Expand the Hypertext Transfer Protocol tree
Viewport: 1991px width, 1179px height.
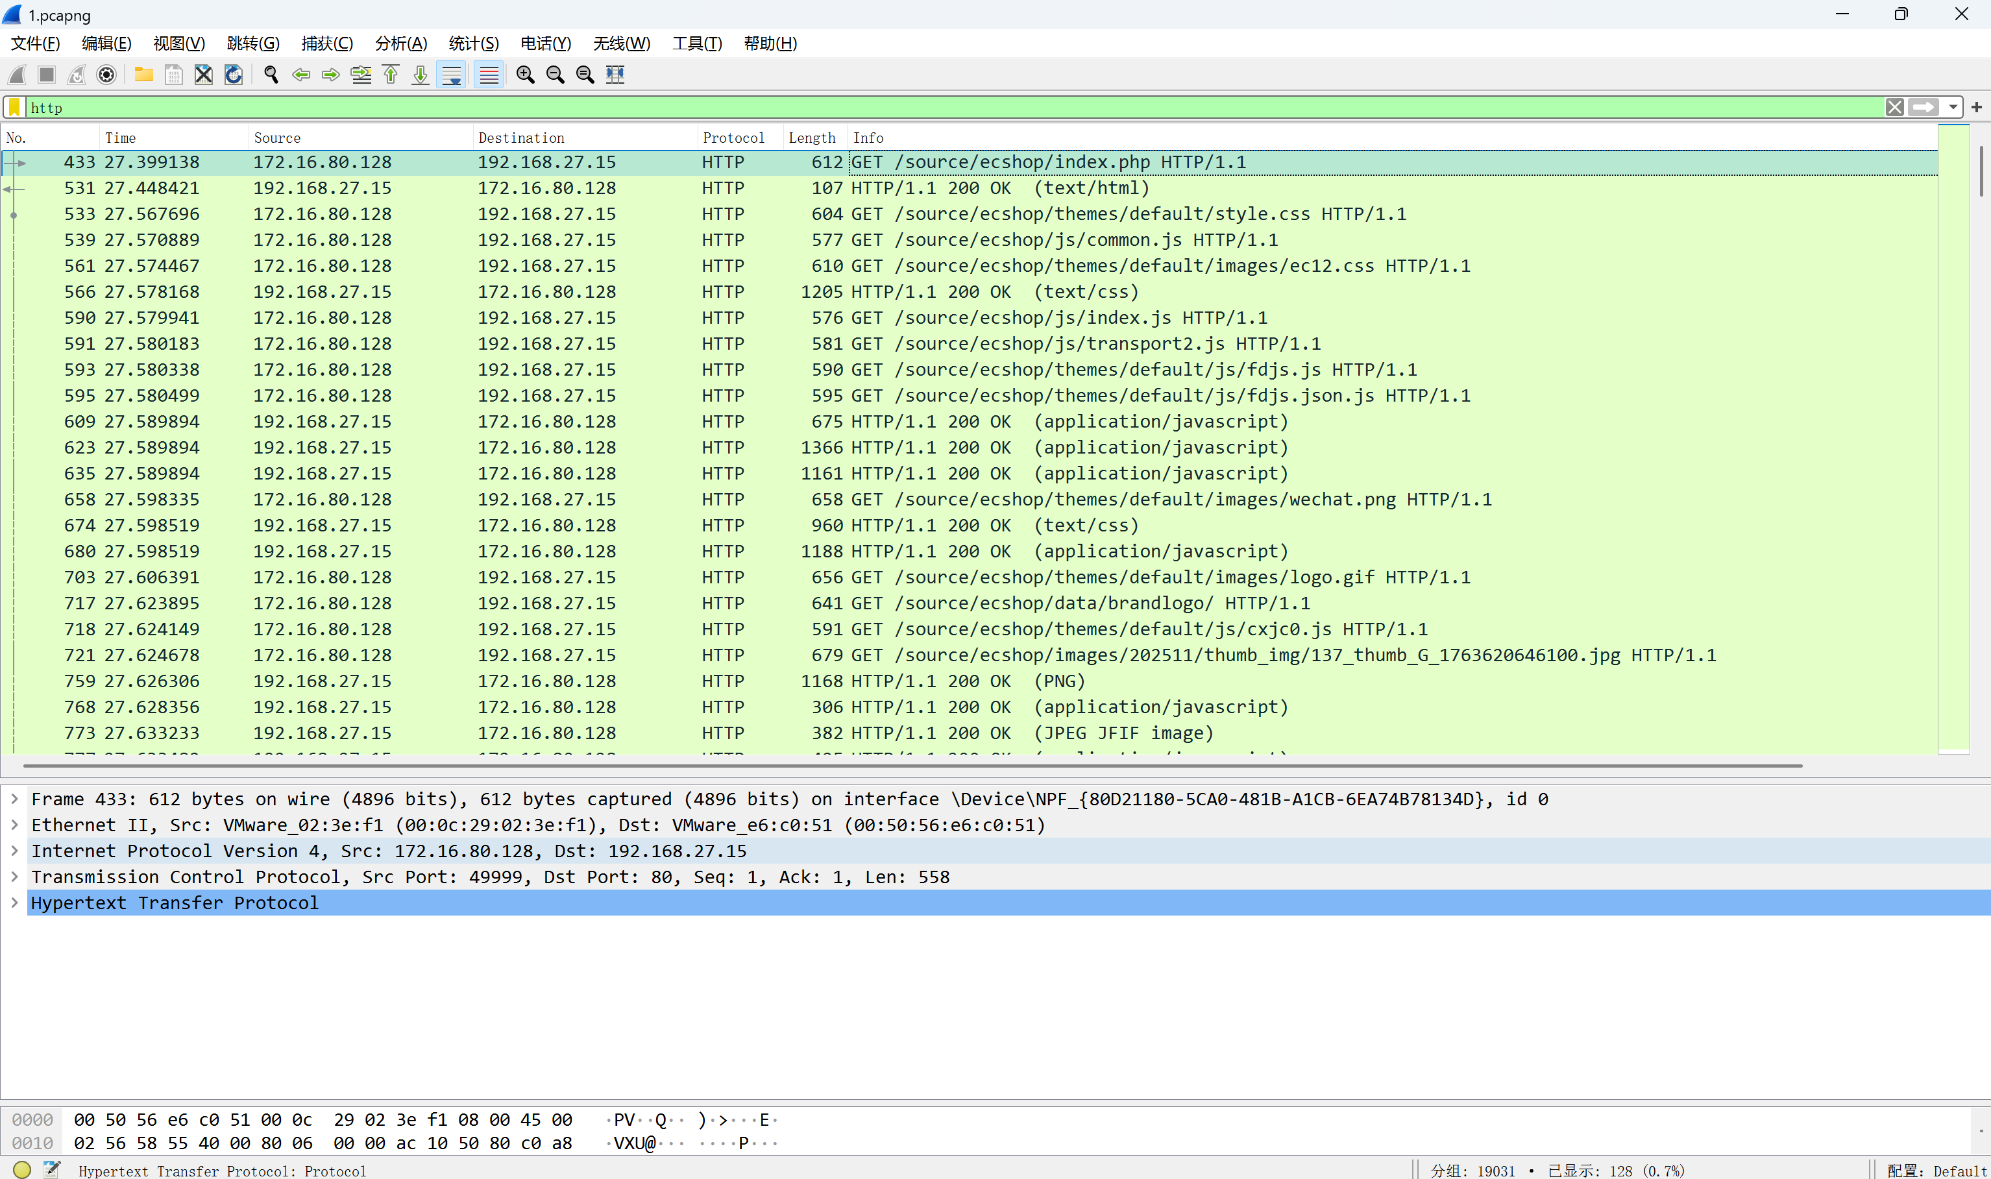tap(14, 903)
